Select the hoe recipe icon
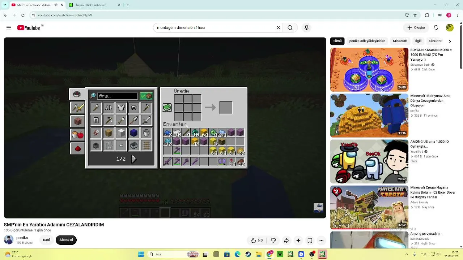The width and height of the screenshot is (463, 260). [146, 108]
